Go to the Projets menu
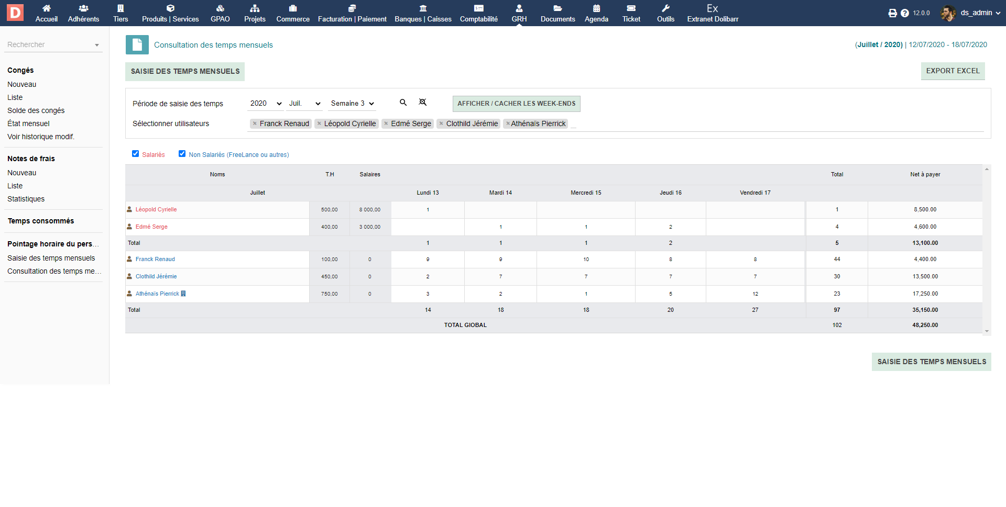 click(x=255, y=13)
